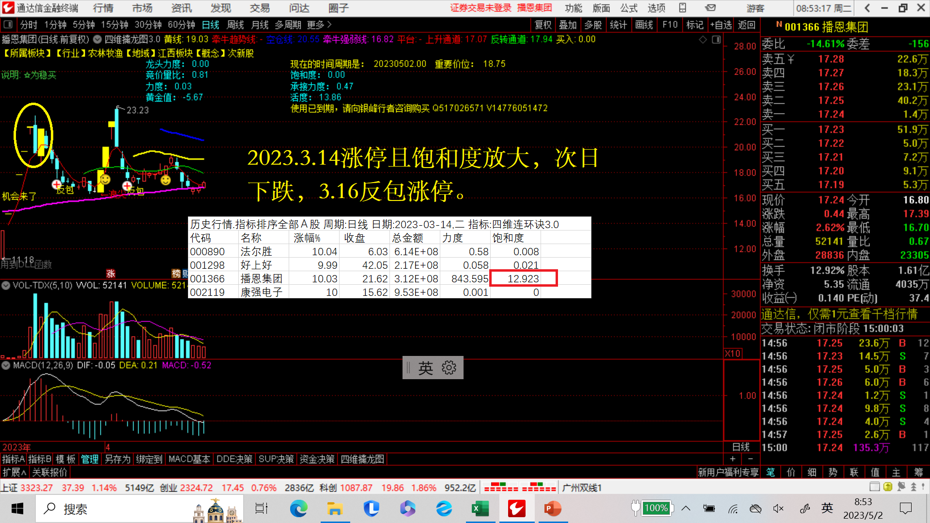Open the 公式 menu
Image resolution: width=930 pixels, height=523 pixels.
(x=629, y=8)
